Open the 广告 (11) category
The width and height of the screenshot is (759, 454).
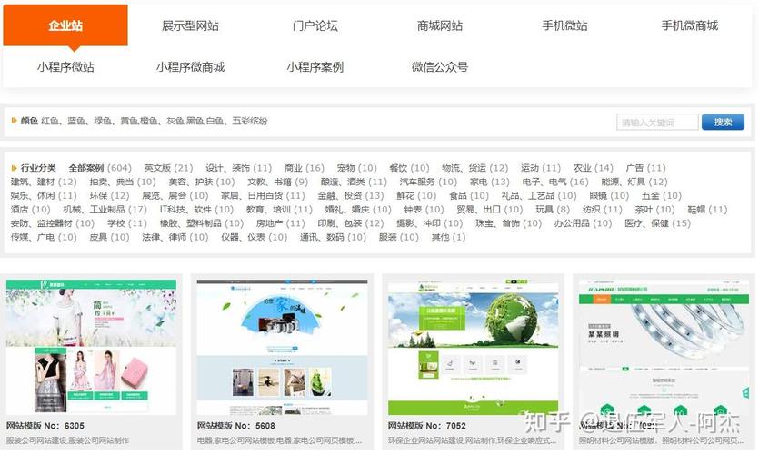(x=645, y=168)
